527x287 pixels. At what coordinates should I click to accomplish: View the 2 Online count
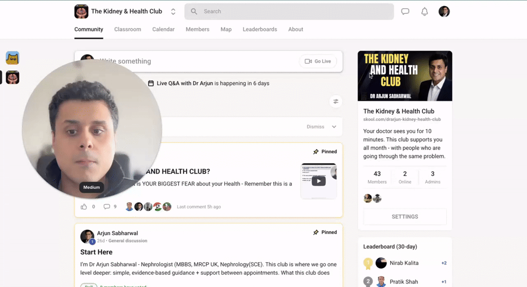pos(405,177)
